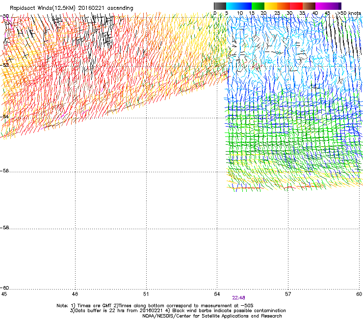The height and width of the screenshot is (319, 363).
Task: Click the legend tick label 40
Action: coord(315,13)
